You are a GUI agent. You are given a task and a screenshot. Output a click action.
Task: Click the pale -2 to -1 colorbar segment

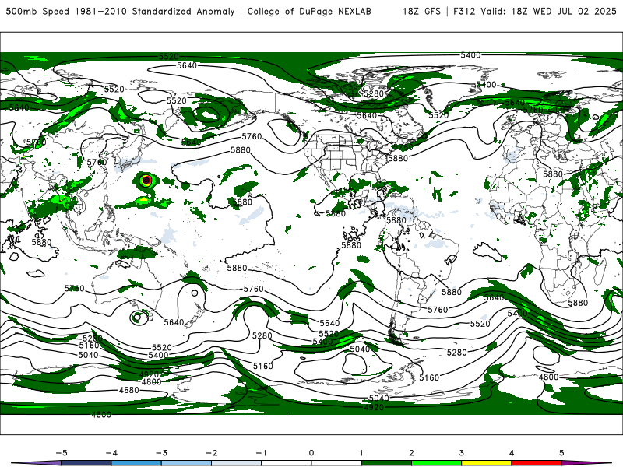[237, 463]
